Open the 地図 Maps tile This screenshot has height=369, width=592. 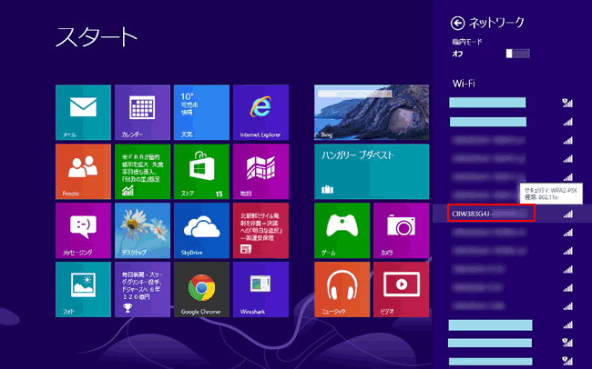coord(260,172)
